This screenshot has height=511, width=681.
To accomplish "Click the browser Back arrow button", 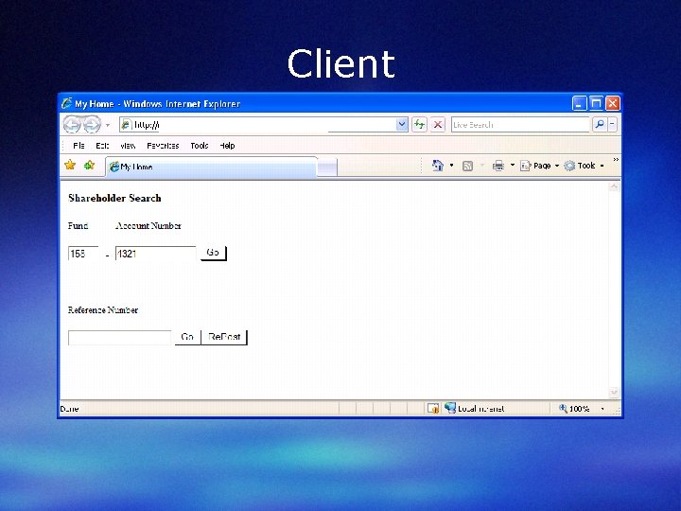I will (x=72, y=125).
